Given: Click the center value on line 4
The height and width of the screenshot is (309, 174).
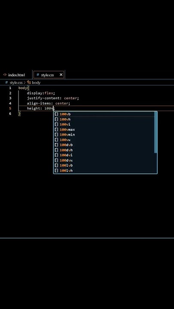Looking at the screenshot, I should click(x=62, y=103).
